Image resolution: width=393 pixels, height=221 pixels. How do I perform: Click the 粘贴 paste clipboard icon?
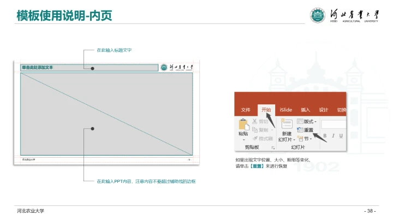(x=243, y=125)
